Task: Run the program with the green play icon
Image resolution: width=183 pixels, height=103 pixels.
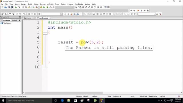Action: [44, 7]
